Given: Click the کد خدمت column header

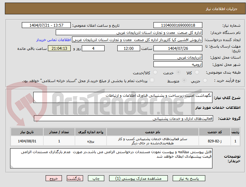Looking at the screenshot, I should click(214, 132).
